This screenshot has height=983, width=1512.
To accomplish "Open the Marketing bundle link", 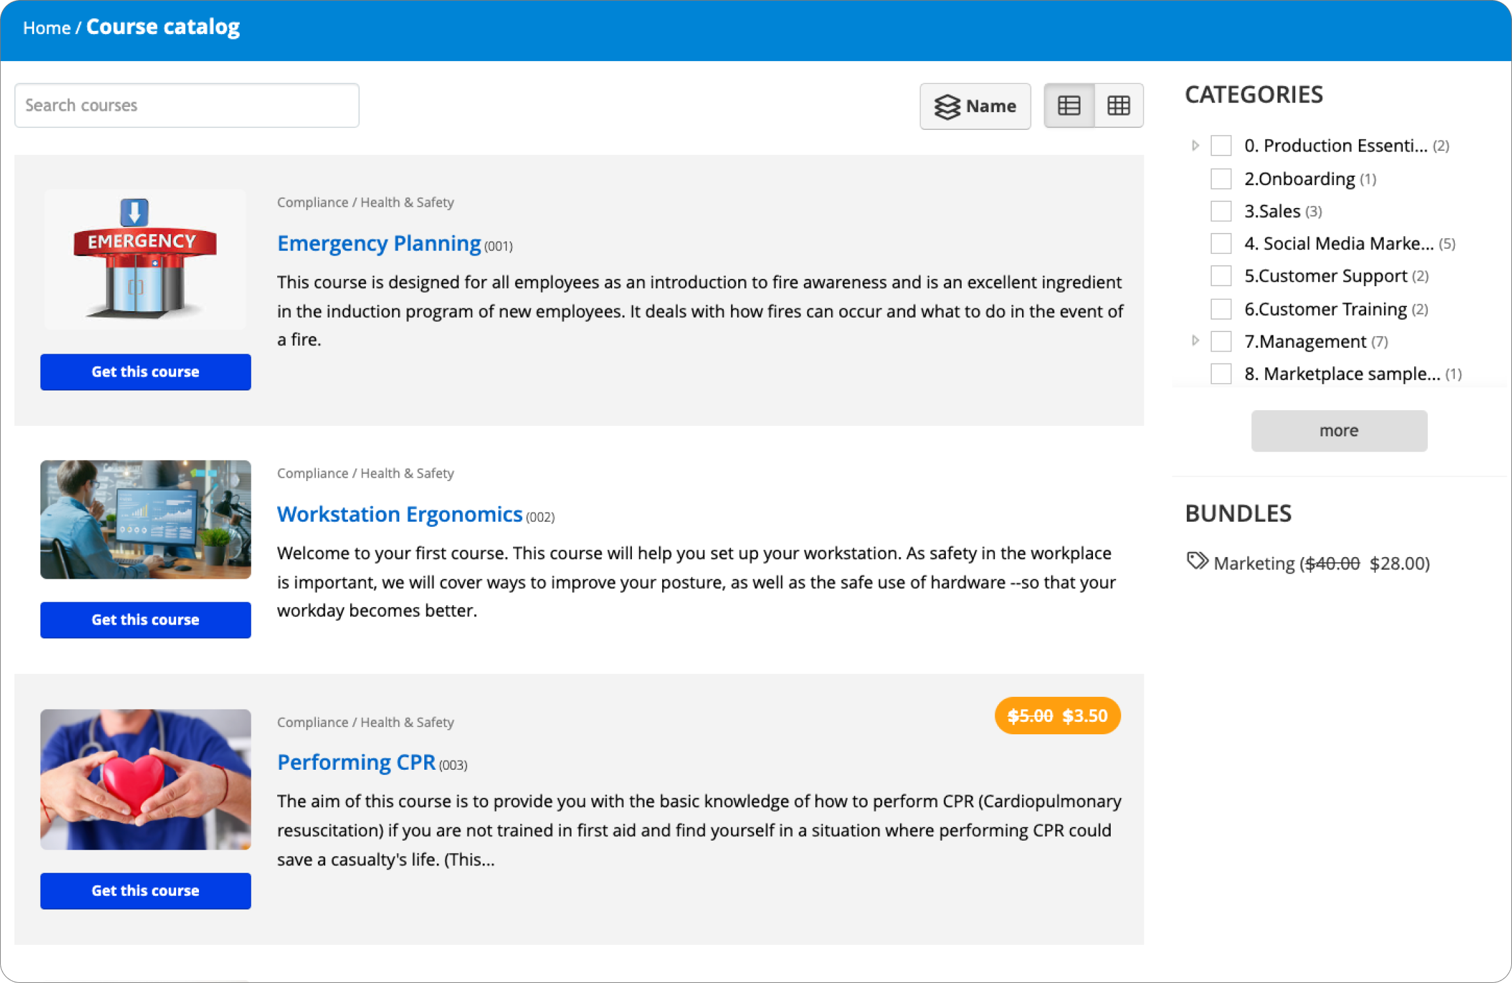I will click(1322, 563).
